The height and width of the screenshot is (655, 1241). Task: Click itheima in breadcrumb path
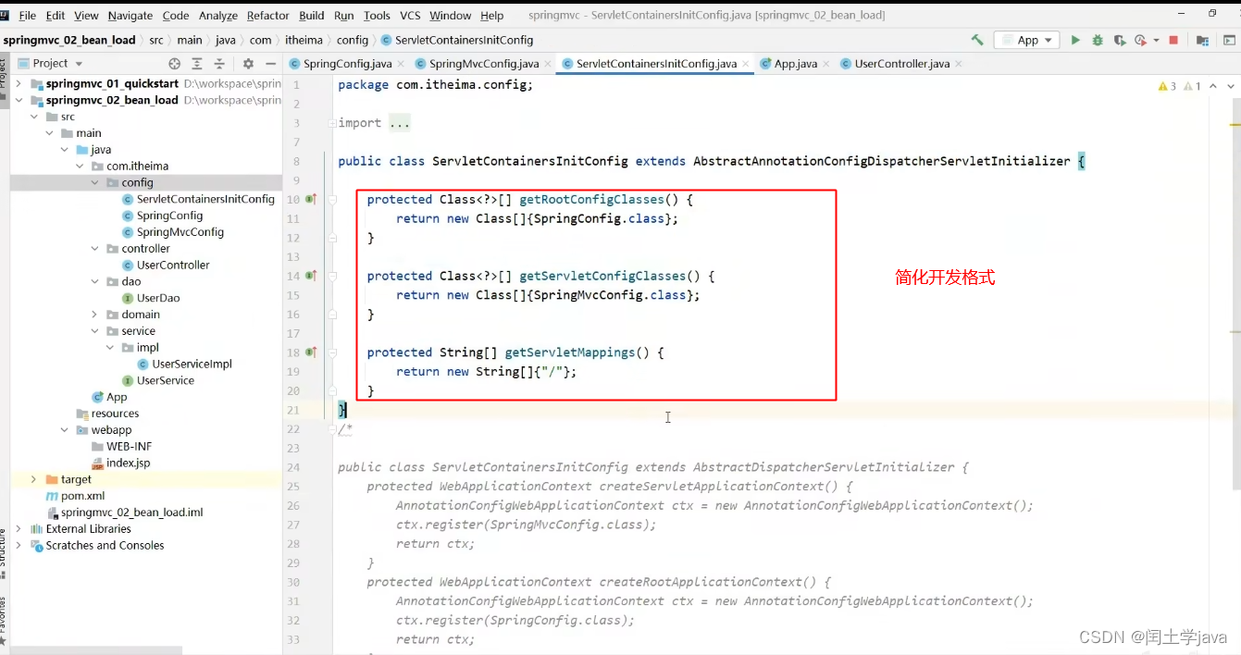click(x=304, y=40)
